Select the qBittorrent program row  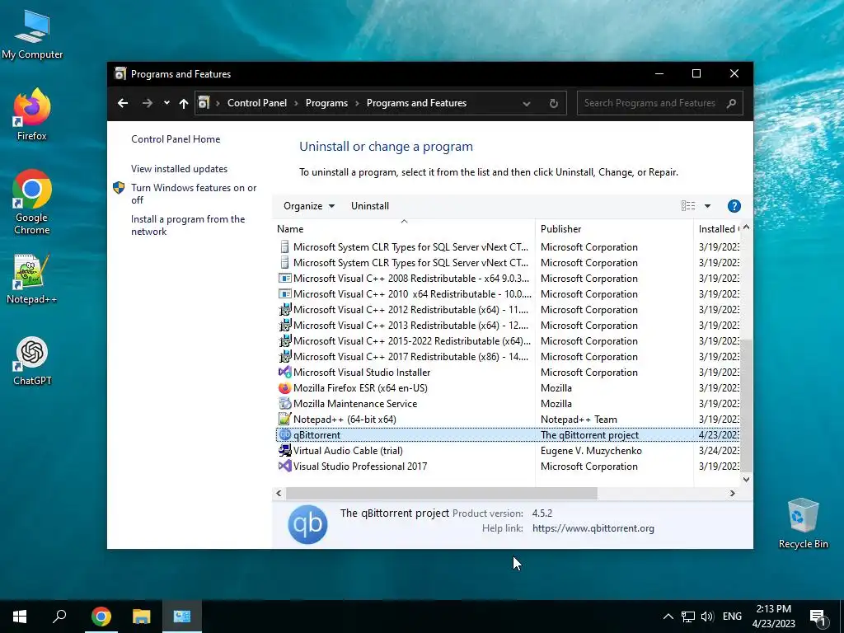pos(508,435)
